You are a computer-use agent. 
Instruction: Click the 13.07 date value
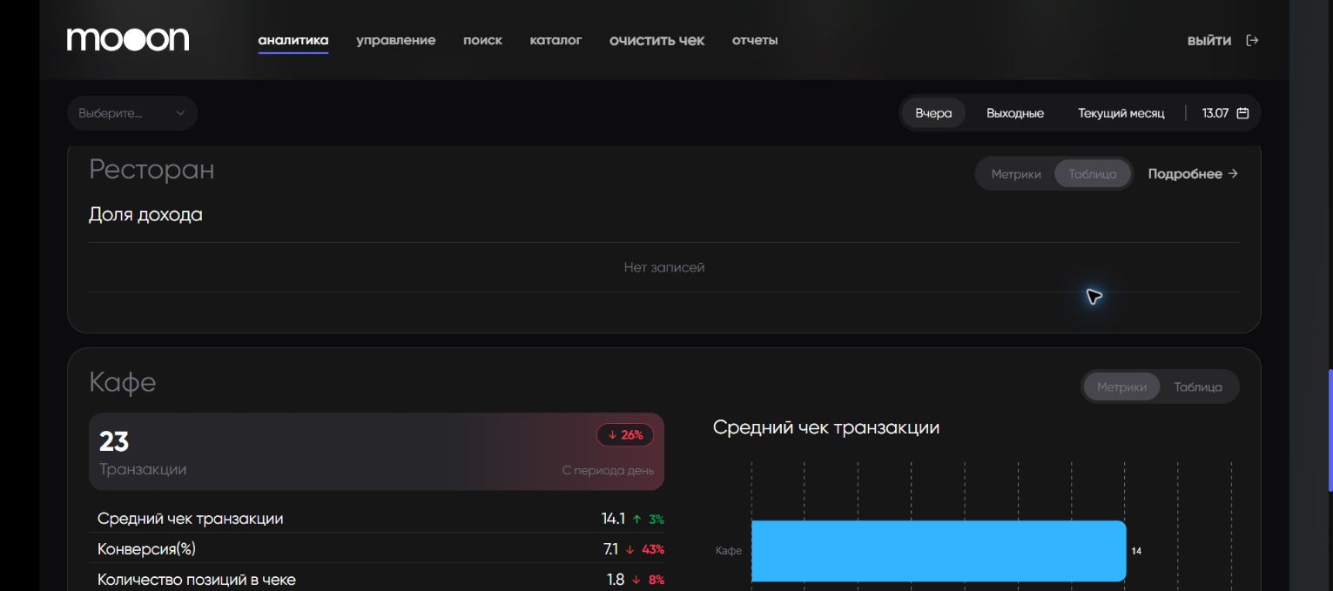click(1215, 113)
